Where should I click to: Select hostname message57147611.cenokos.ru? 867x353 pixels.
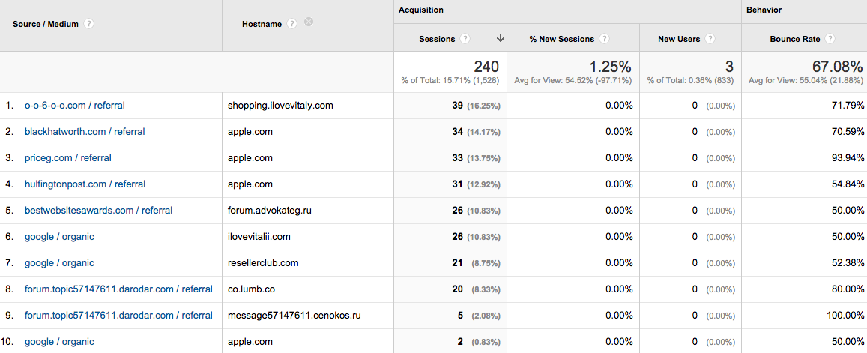(294, 316)
